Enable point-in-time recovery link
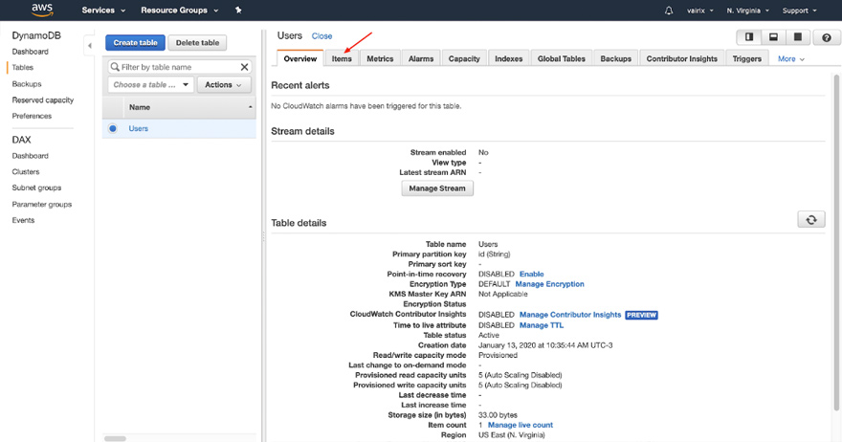The height and width of the screenshot is (442, 842). click(532, 274)
